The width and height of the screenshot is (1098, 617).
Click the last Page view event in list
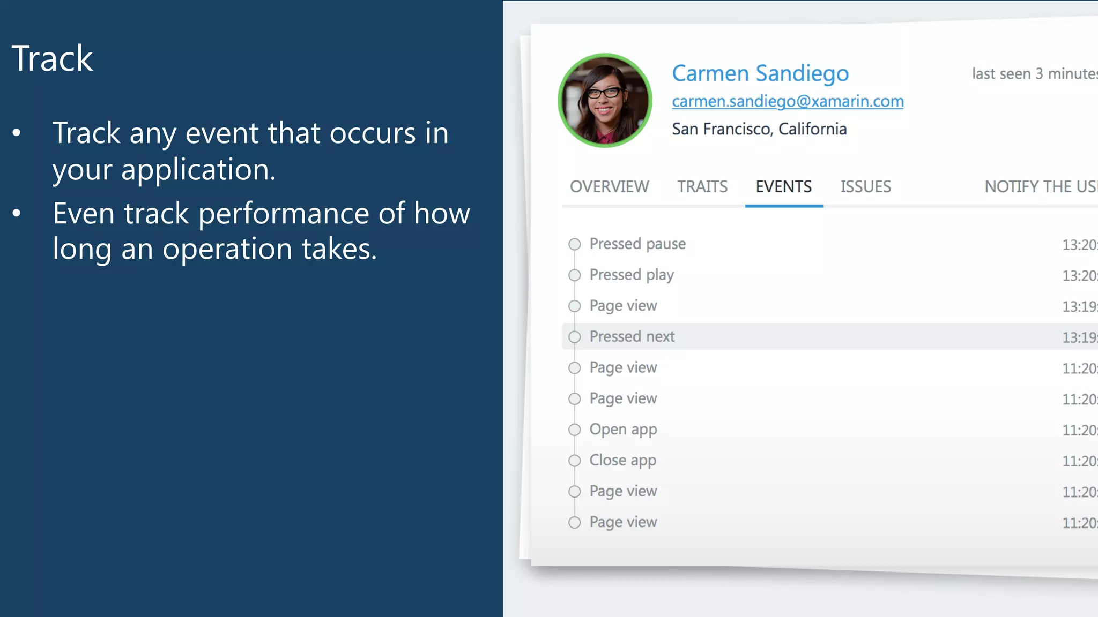830,522
